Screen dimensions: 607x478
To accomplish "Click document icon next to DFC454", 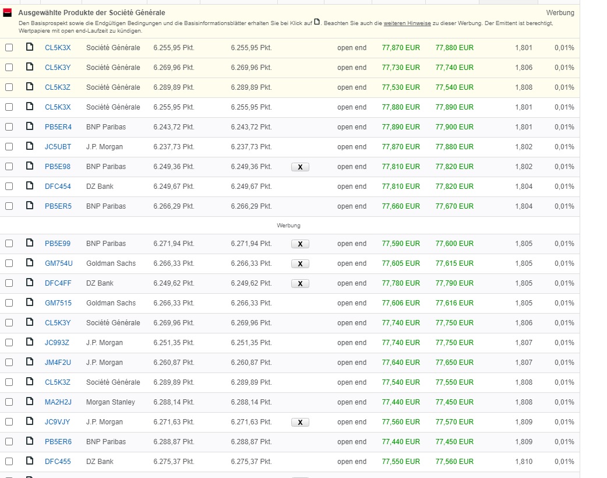I will (30, 186).
